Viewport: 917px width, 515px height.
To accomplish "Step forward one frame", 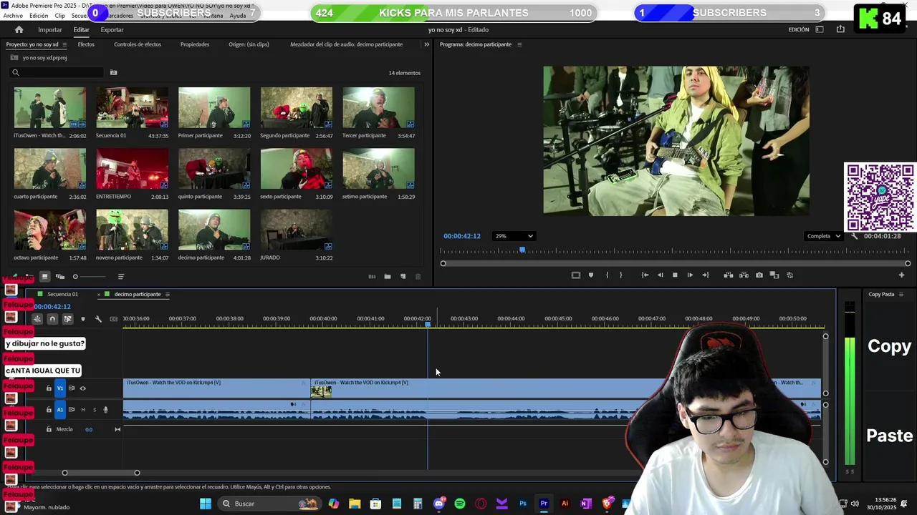I will (x=690, y=275).
